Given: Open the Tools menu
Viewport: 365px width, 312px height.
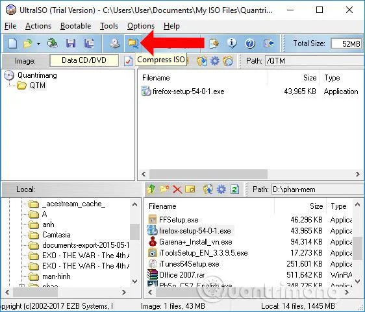Looking at the screenshot, I should click(x=109, y=26).
